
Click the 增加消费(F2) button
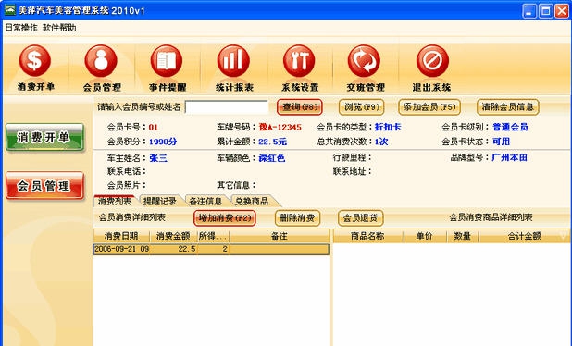pyautogui.click(x=225, y=218)
